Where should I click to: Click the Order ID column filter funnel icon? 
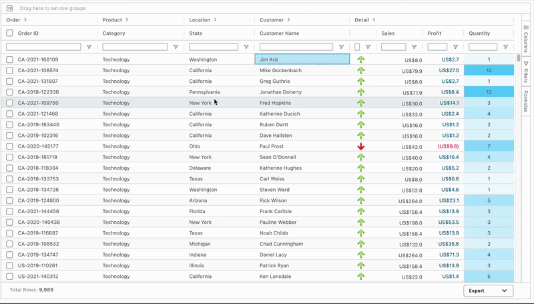89,47
